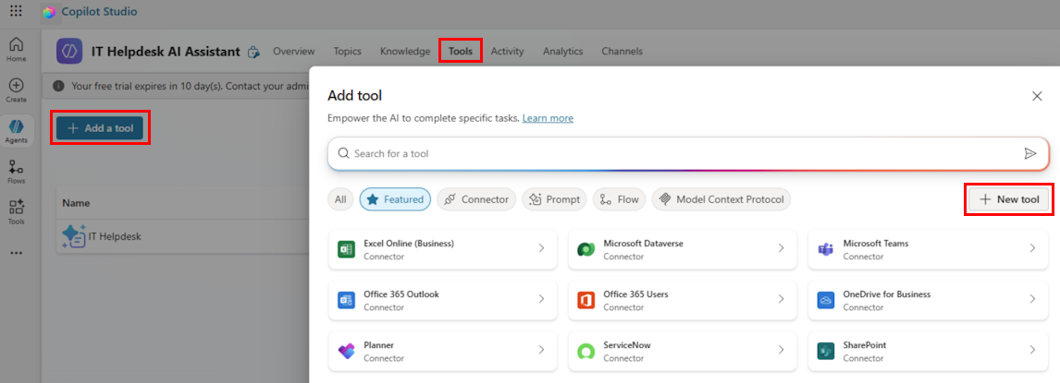Viewport: 1060px width, 383px height.
Task: Click the Name column header
Action: point(76,203)
